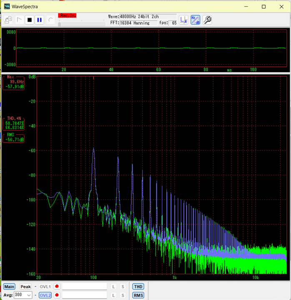Click the RMS button
This screenshot has width=291, height=300.
click(x=138, y=295)
